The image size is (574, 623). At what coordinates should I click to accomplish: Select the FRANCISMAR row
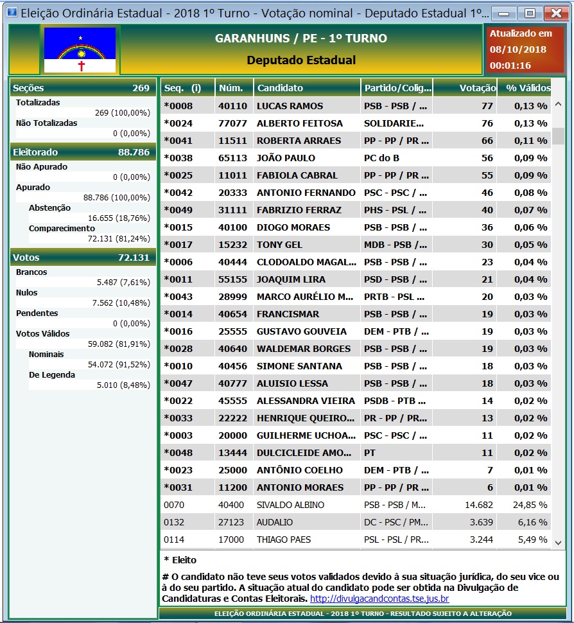pyautogui.click(x=356, y=314)
